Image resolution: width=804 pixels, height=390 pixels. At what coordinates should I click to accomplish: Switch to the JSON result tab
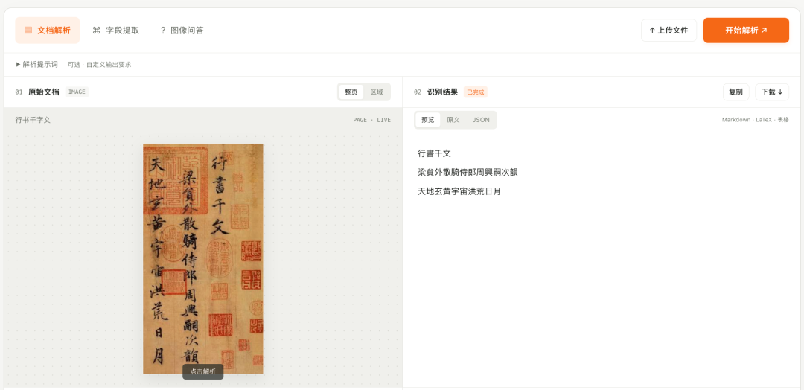(481, 120)
